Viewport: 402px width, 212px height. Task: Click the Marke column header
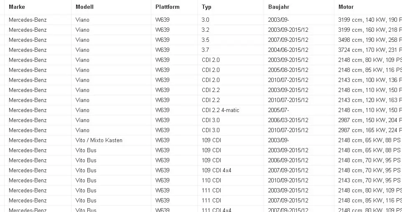[x=16, y=7]
